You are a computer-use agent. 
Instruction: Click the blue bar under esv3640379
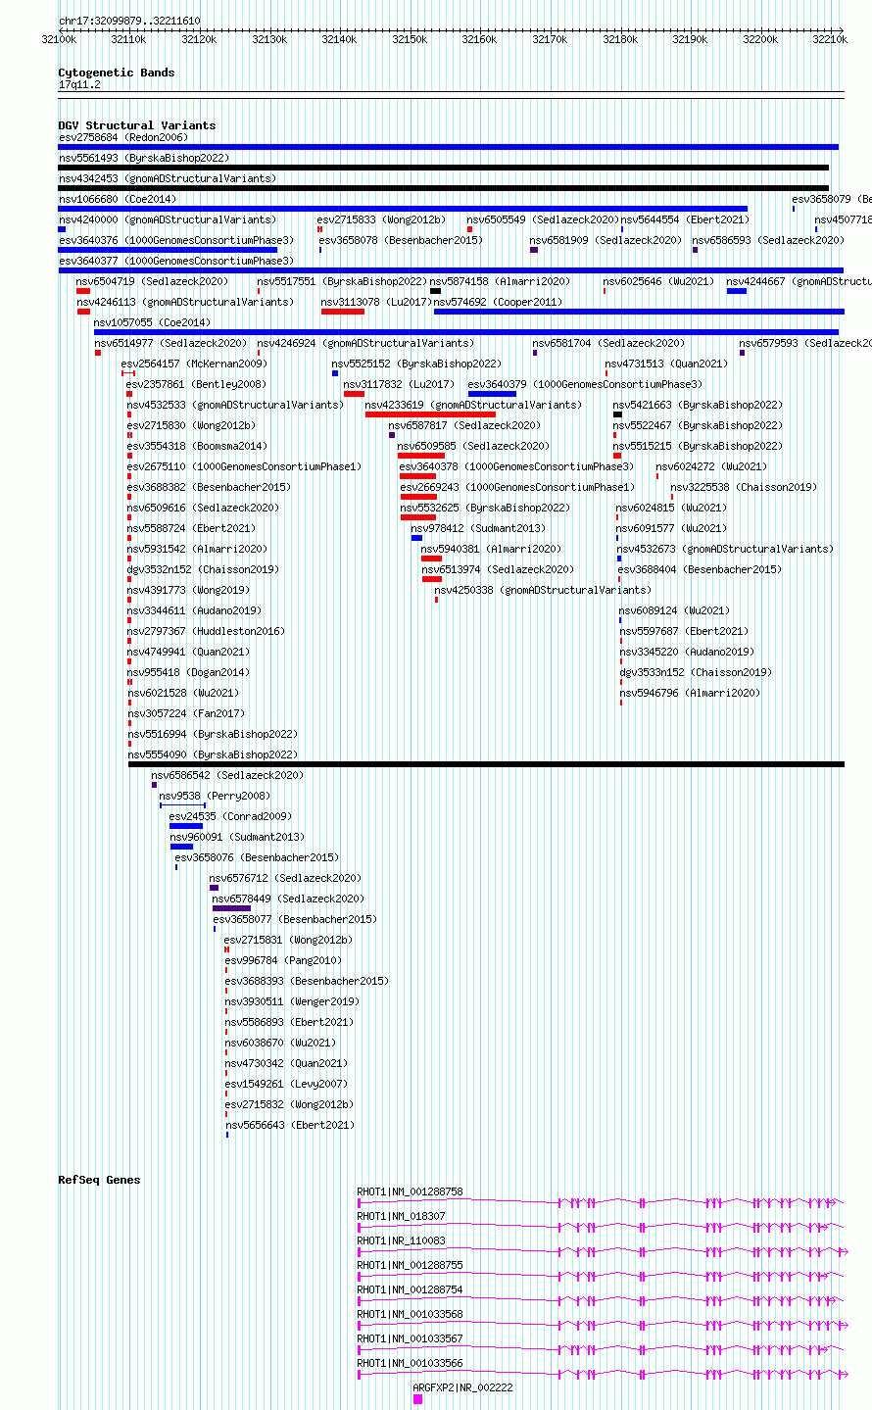(x=492, y=394)
